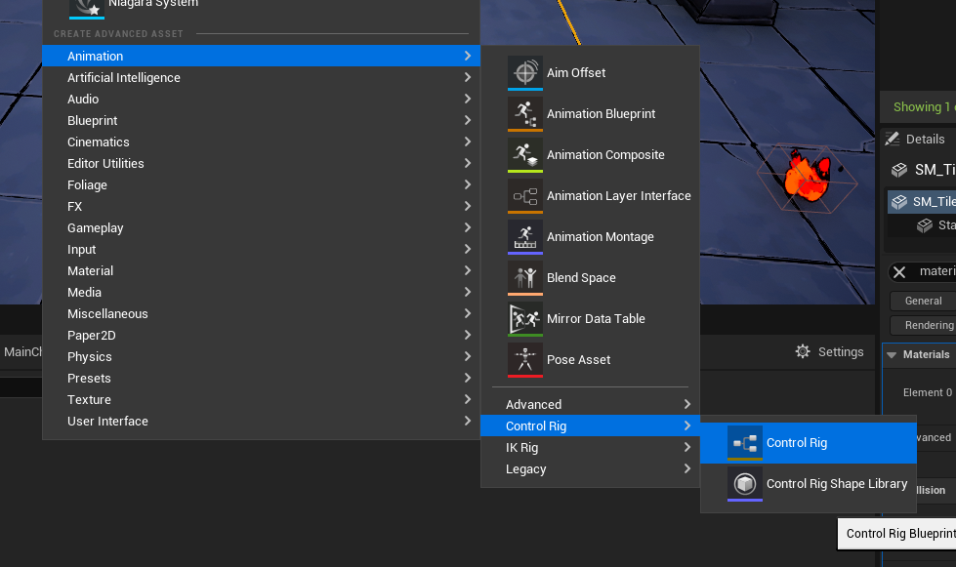Open the Foliage submenu

pos(261,184)
